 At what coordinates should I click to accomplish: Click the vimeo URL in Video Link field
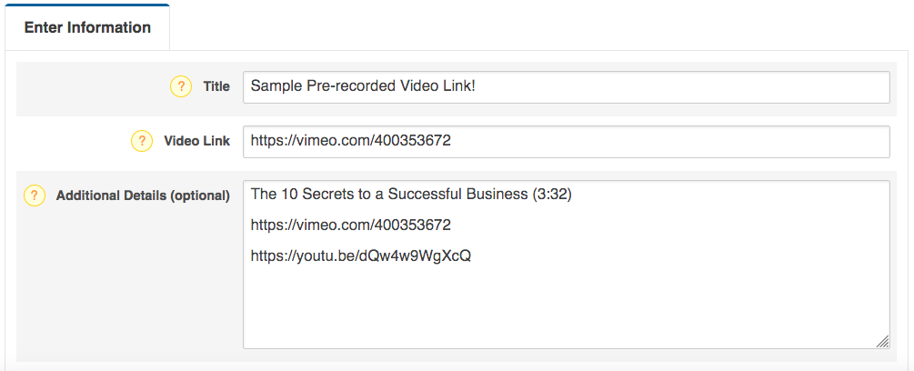(x=351, y=140)
